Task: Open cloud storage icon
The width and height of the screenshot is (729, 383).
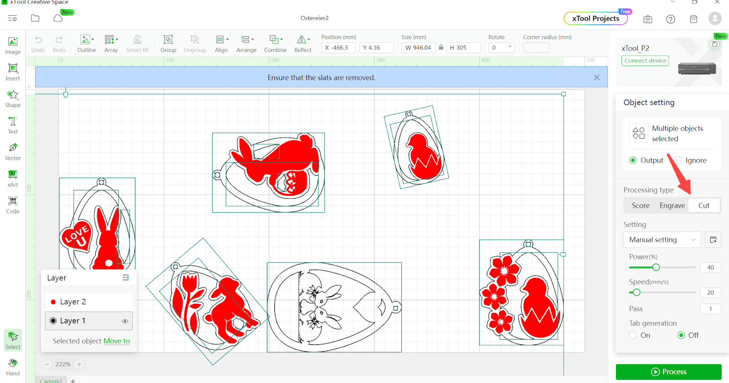Action: (x=58, y=18)
